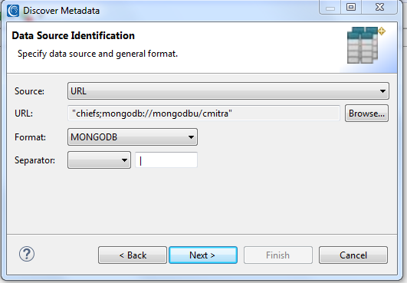The width and height of the screenshot is (407, 283).
Task: Click the Data Source Identification heading
Action: (73, 35)
